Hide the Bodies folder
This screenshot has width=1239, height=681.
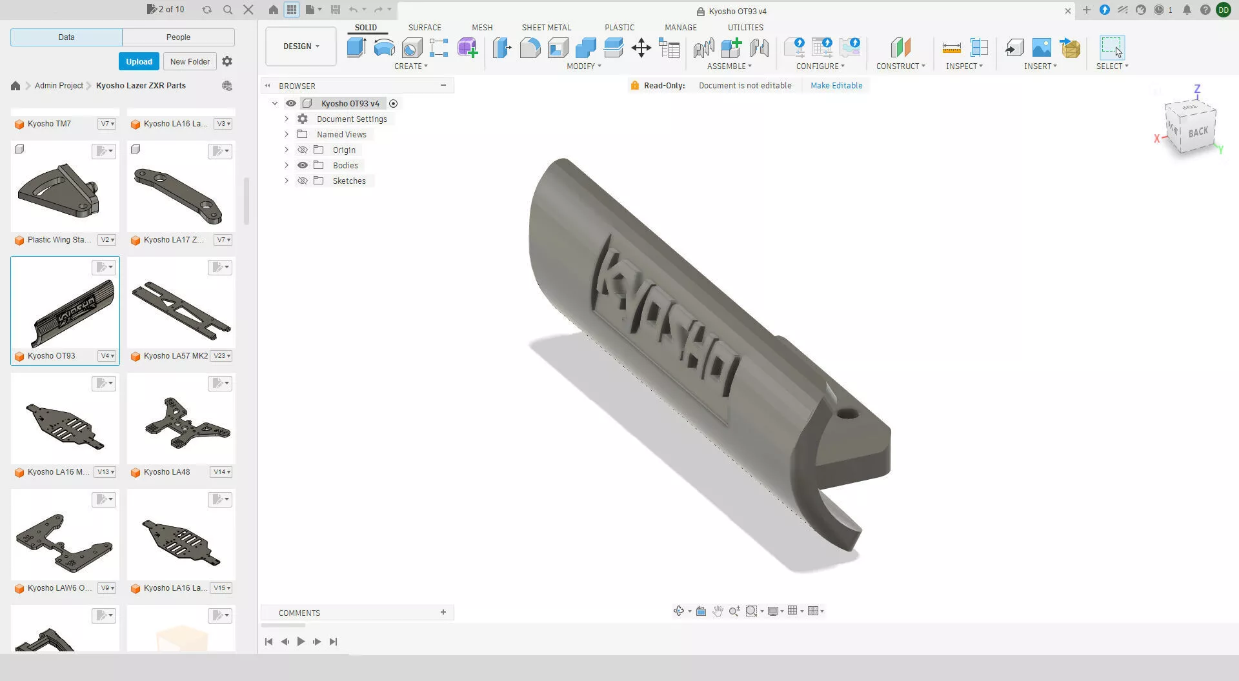pos(302,165)
